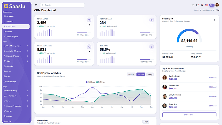The height and width of the screenshot is (125, 222).
Task: Expand the Analytics & Reports submenu
Action: [16, 51]
